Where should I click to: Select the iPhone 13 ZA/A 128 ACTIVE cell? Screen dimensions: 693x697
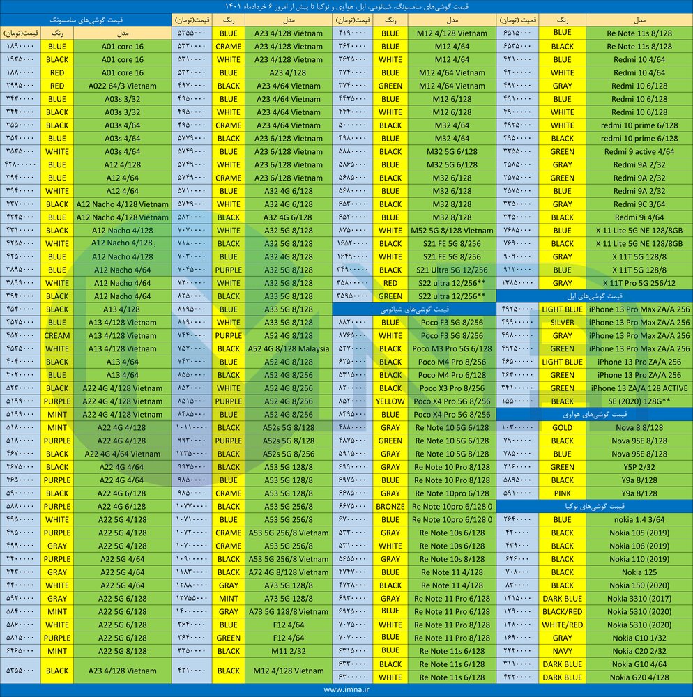tap(639, 388)
